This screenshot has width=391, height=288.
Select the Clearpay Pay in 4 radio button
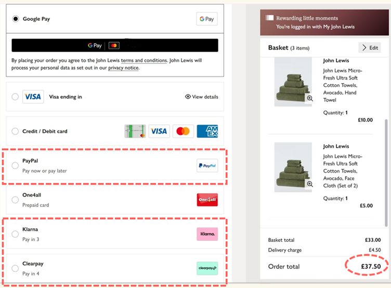[15, 268]
